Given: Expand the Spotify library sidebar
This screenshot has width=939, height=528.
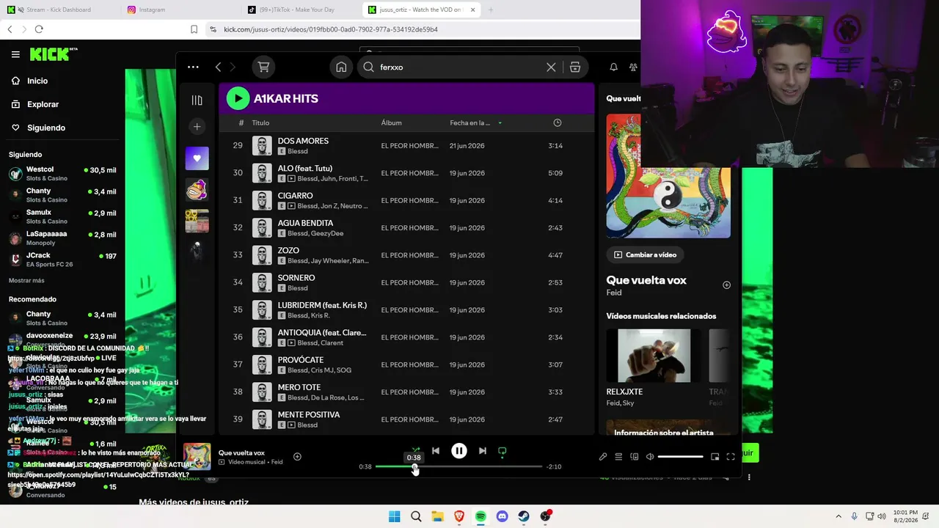Looking at the screenshot, I should (197, 100).
